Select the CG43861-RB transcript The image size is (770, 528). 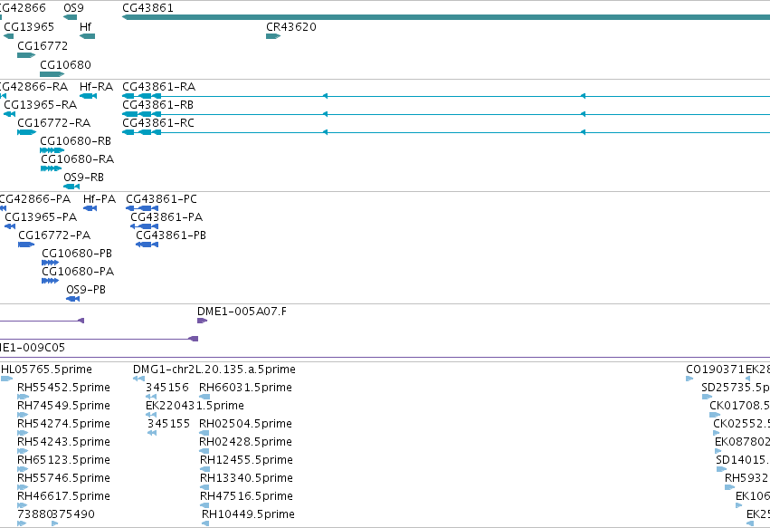coord(446,114)
